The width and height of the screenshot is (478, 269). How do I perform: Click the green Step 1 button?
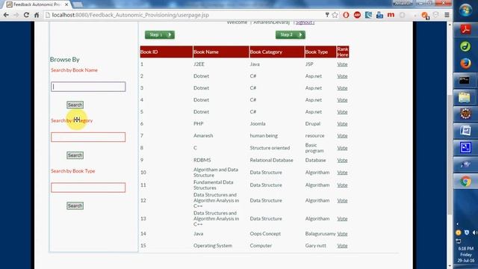click(x=160, y=35)
